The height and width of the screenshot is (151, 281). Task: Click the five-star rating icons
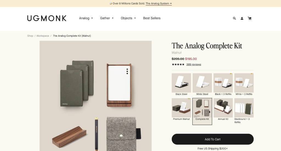coord(178,65)
